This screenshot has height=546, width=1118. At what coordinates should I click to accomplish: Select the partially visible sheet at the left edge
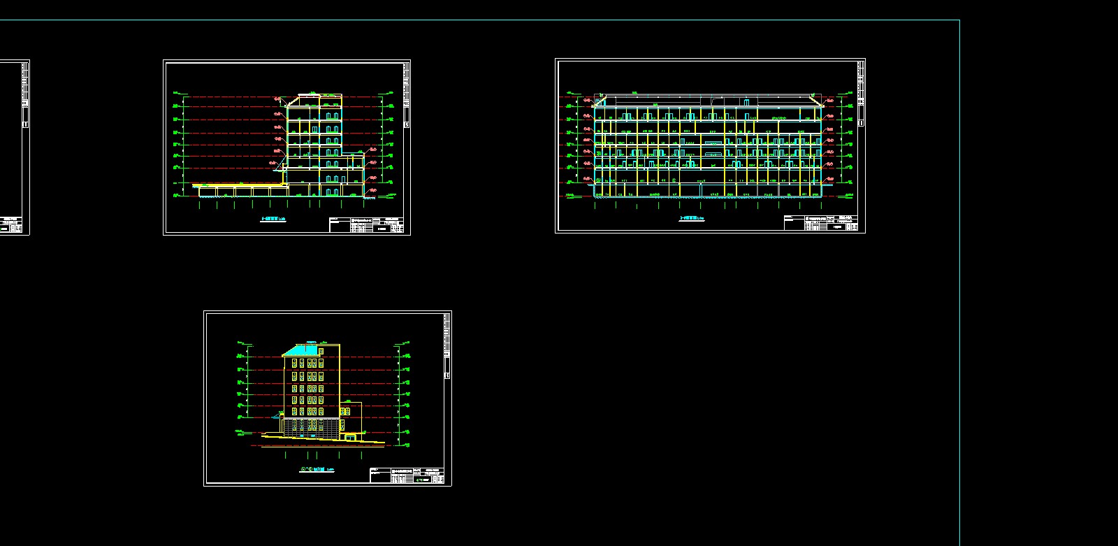[14, 148]
